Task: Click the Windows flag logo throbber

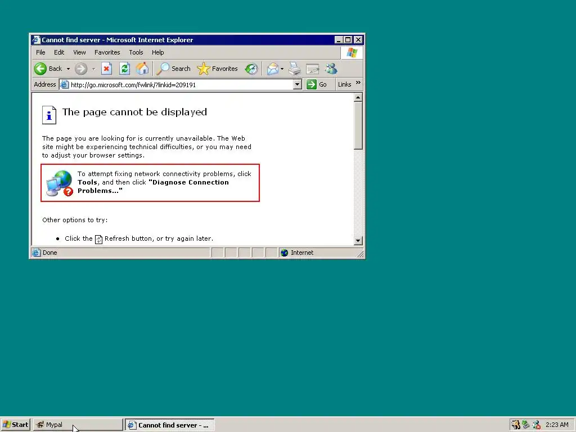Action: pos(352,52)
